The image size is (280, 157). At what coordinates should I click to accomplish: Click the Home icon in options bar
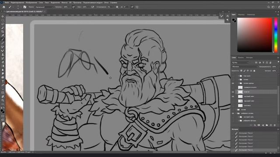[4, 7]
